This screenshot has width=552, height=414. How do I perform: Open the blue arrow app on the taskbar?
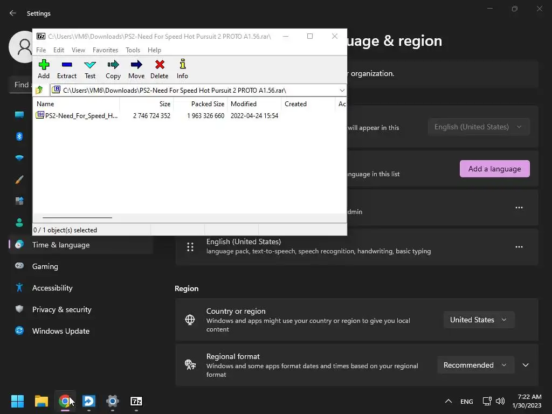[x=89, y=401]
